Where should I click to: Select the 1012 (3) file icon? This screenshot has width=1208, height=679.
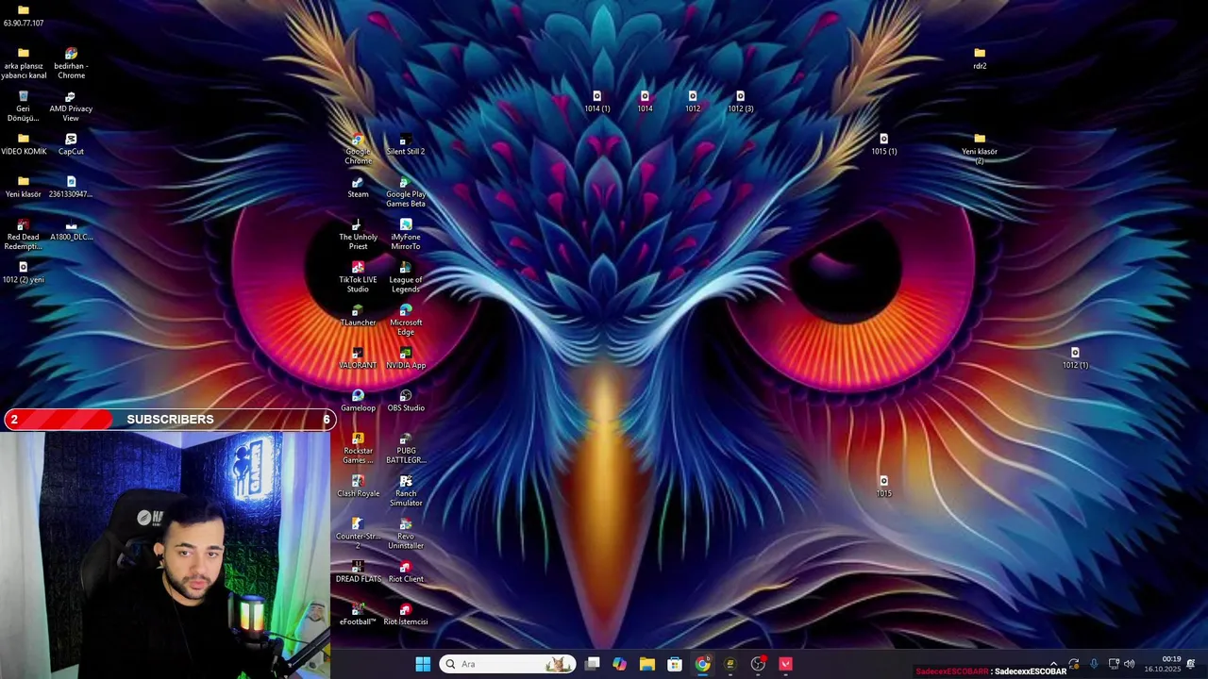point(740,102)
